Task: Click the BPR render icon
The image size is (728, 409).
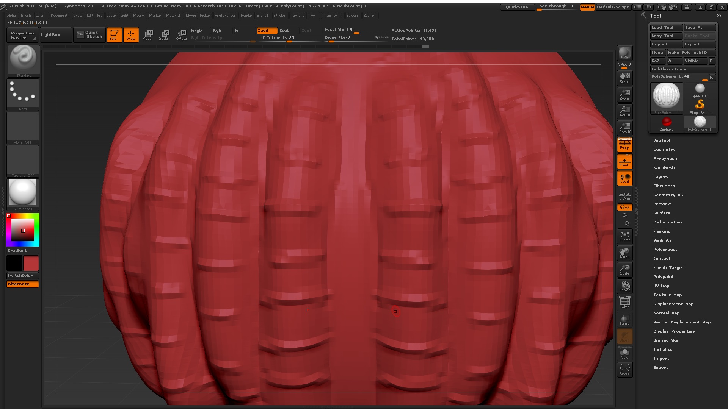Action: [624, 53]
